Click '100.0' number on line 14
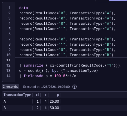127x116 pixels. pos(60,76)
